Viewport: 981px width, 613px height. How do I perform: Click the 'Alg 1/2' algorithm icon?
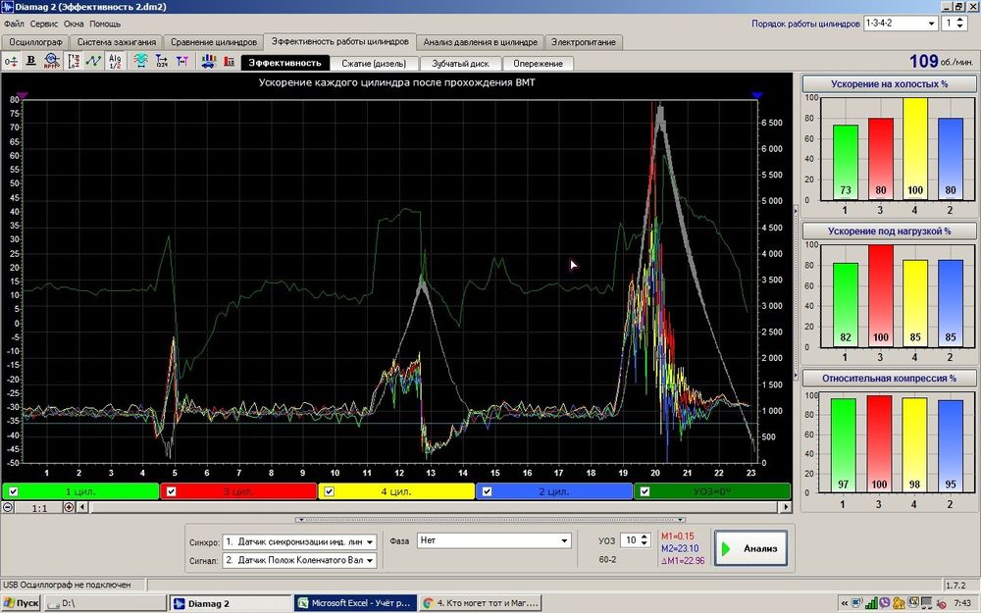115,62
